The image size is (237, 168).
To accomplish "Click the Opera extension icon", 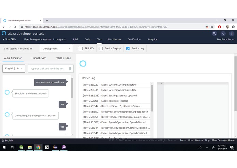I will 220,27.
